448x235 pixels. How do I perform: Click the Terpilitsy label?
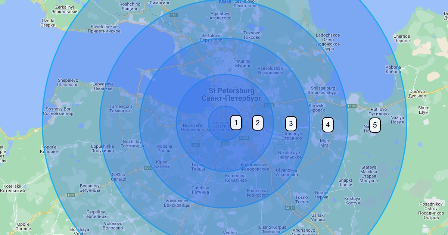coord(96,214)
